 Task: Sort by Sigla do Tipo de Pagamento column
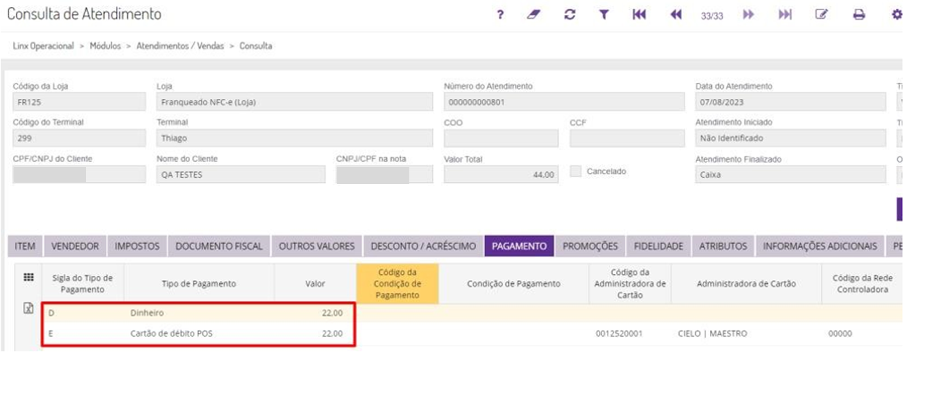(82, 284)
